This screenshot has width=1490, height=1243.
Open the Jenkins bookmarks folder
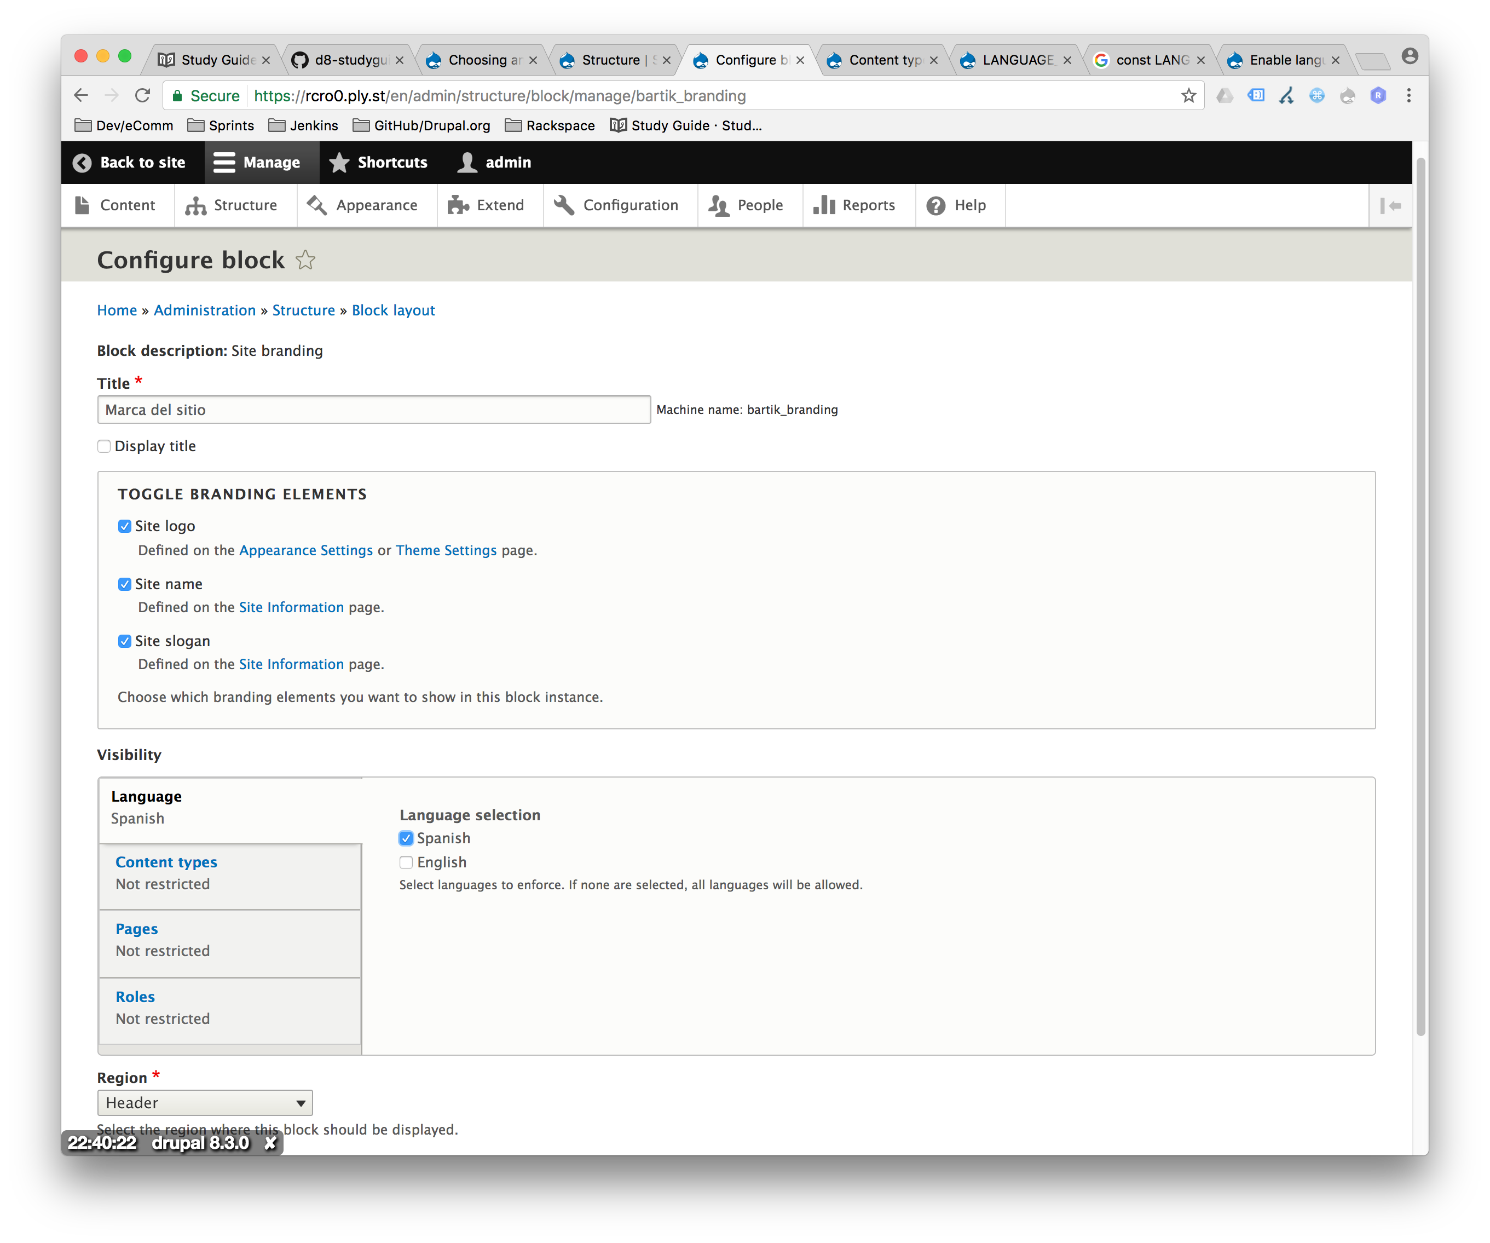click(x=303, y=125)
